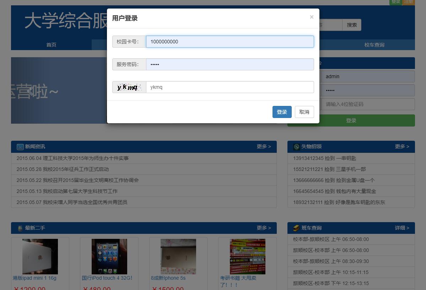The width and height of the screenshot is (426, 290).
Task: Open the 2015征兵工作 news item
Action: (x=64, y=169)
